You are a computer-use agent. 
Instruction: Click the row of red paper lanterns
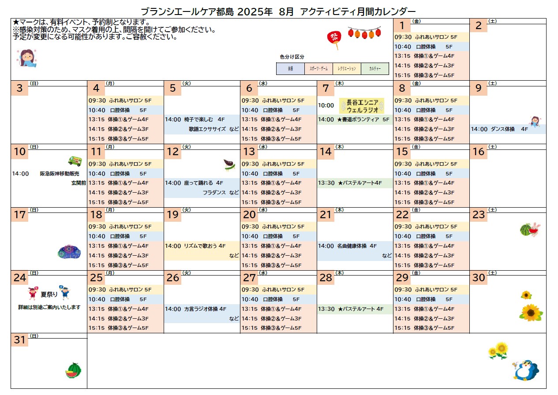pos(364,32)
